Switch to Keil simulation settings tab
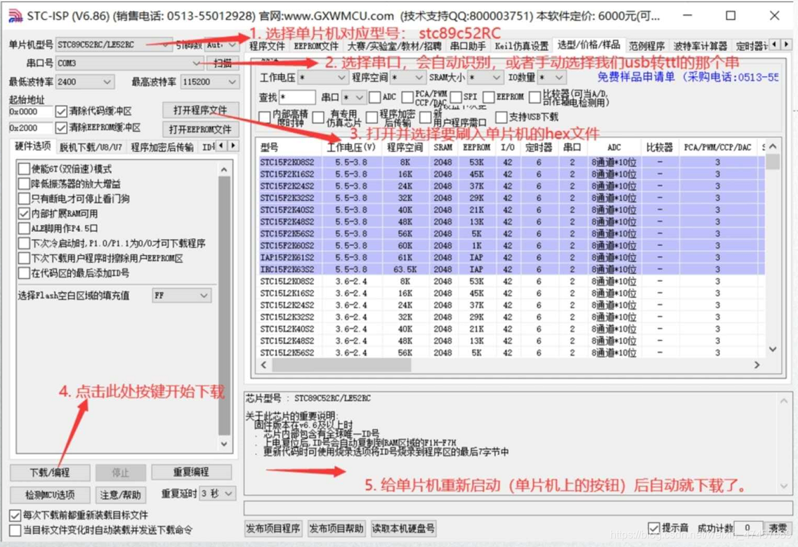 521,46
